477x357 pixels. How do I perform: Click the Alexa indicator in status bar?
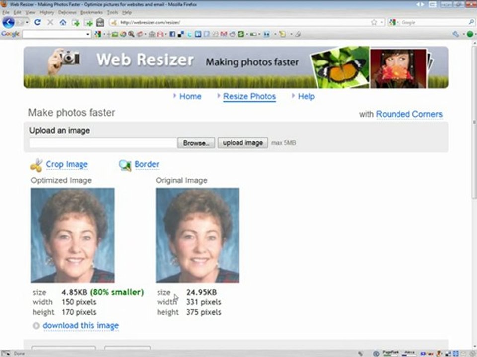pyautogui.click(x=409, y=353)
